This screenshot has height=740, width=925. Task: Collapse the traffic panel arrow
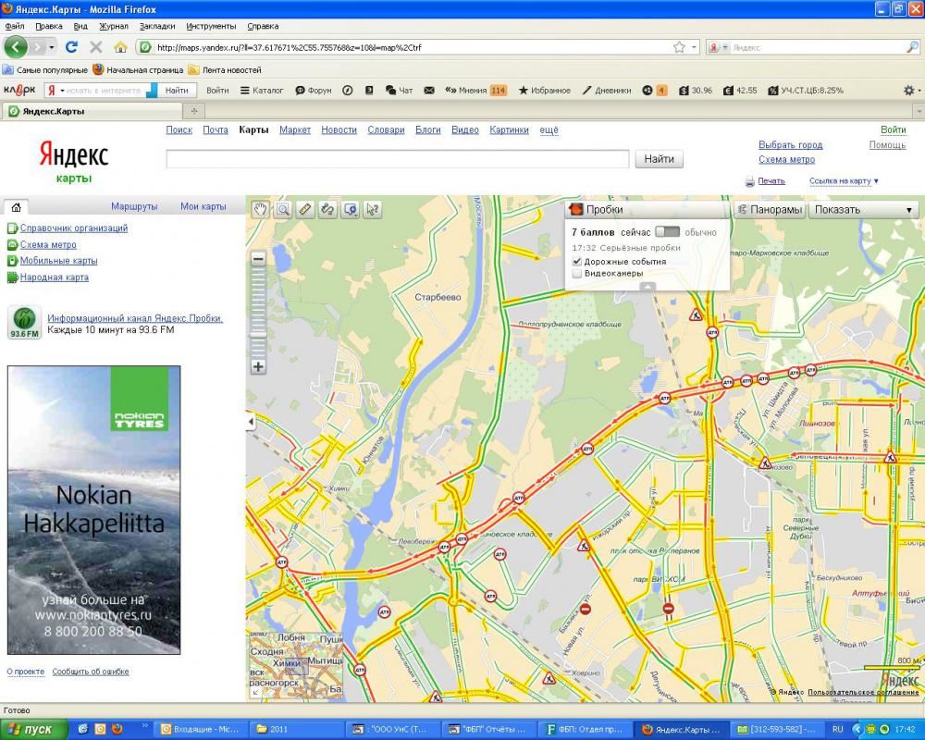point(647,286)
